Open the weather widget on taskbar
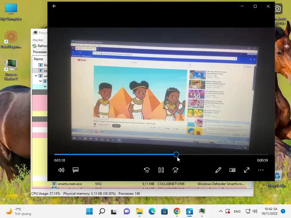Screen dimensions: 291x218 pos(18,211)
